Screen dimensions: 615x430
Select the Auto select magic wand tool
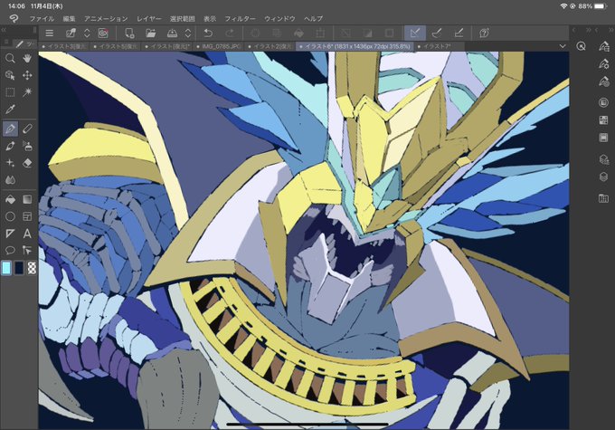click(x=27, y=92)
